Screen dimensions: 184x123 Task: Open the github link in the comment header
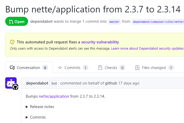click(111, 83)
